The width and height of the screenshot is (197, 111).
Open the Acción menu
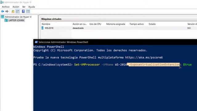[16, 7]
